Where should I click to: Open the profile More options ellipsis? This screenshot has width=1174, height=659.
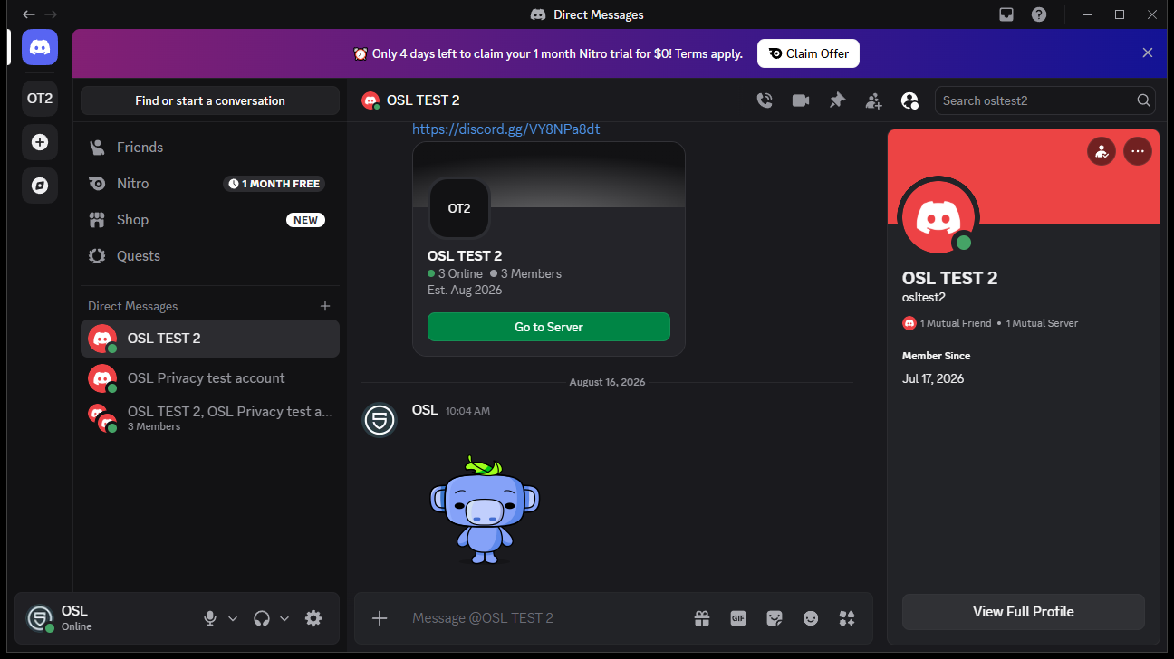pos(1138,151)
